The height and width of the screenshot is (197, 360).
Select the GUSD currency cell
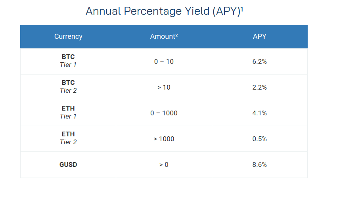(x=68, y=164)
